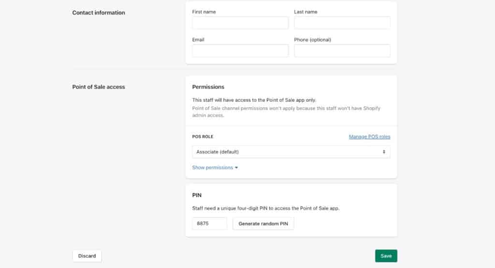Click the PIN field containing 8875
The image size is (495, 268).
pos(209,223)
